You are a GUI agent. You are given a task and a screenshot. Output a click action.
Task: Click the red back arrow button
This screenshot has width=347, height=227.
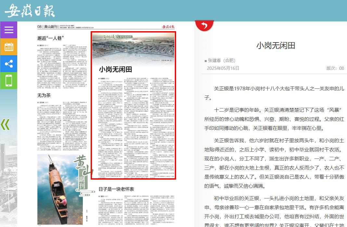[204, 25]
